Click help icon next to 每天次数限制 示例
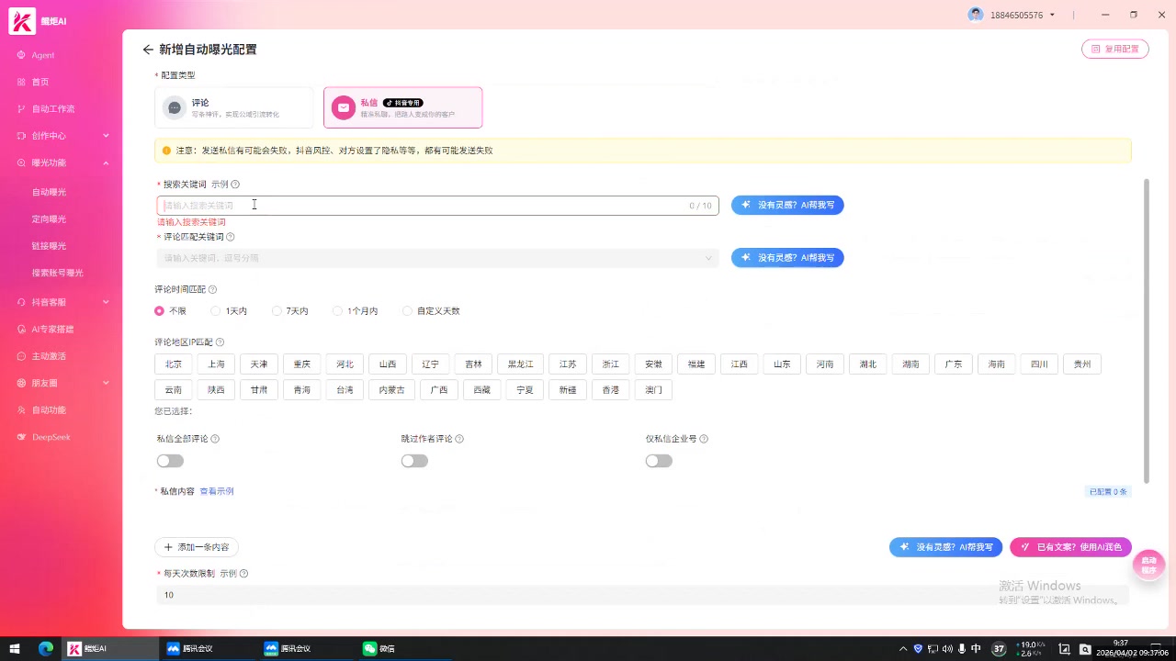Image resolution: width=1176 pixels, height=661 pixels. pos(243,574)
